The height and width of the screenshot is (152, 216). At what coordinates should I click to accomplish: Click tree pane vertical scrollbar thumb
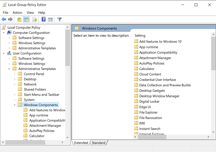67,48
